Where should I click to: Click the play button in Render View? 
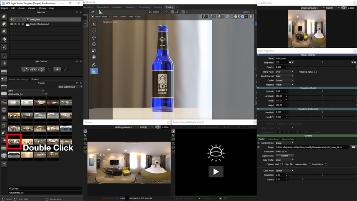pyautogui.click(x=216, y=172)
